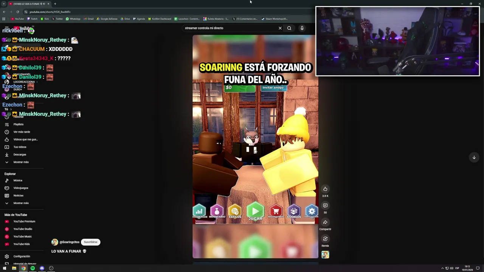
Task: Open a new Chrome tab
Action: click(55, 4)
